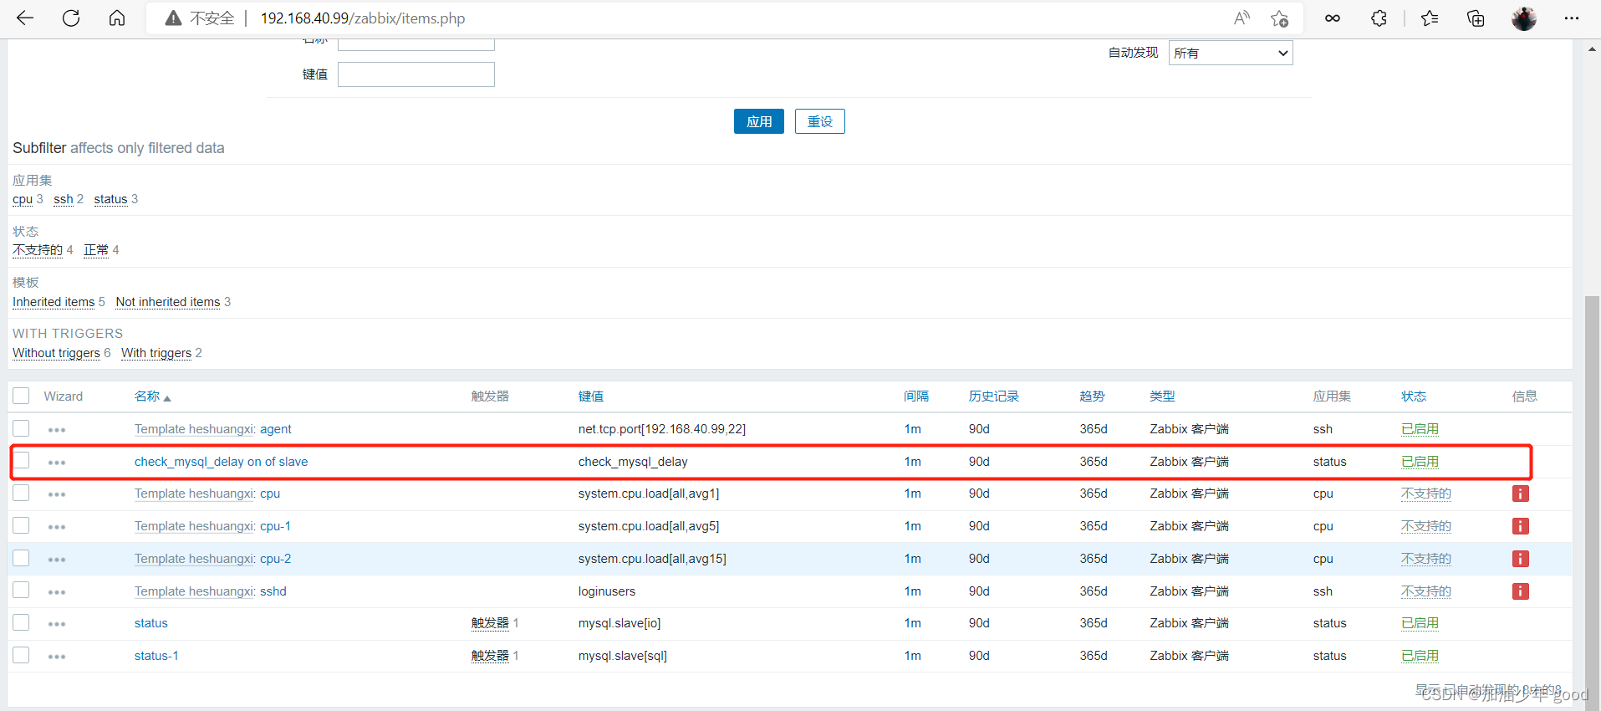Check the status-1 row checkbox

point(21,655)
